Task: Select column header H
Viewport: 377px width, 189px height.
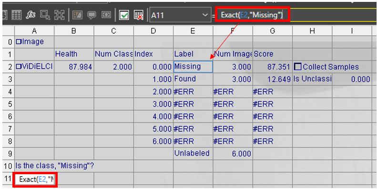Action: point(312,31)
